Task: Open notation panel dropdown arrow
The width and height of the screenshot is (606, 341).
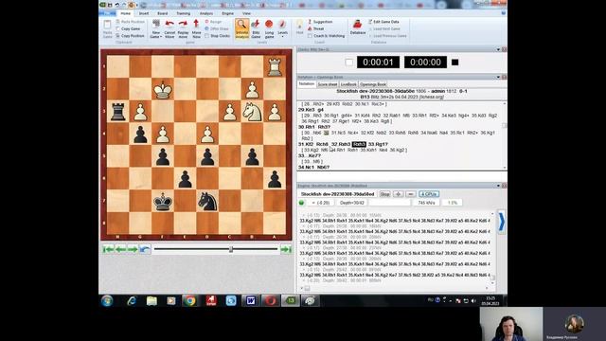Action: pos(498,77)
